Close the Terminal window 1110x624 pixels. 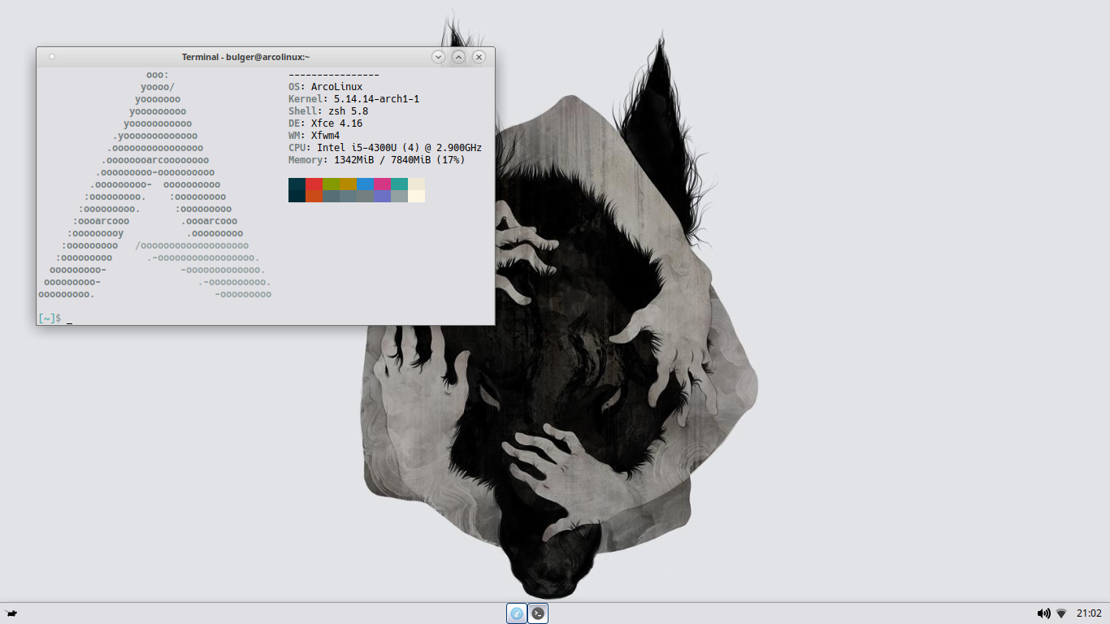[479, 57]
